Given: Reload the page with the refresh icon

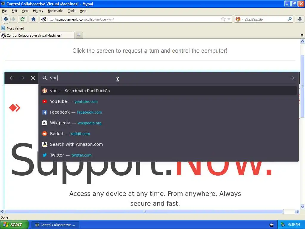Looking at the screenshot, I should click(22, 19).
